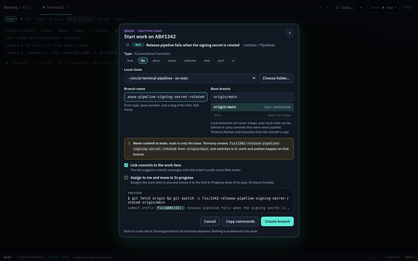Cancel the start work dialog
Viewport: 418px width, 261px height.
coord(210,222)
